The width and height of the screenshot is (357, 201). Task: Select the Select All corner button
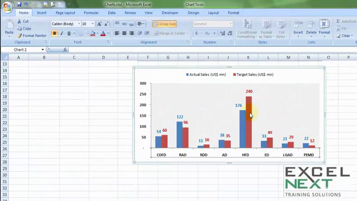(4, 58)
